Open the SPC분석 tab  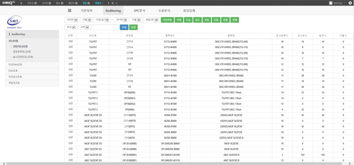click(x=139, y=11)
